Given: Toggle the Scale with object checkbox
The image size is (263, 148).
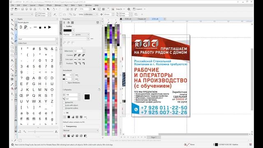Looking at the screenshot, I should tap(64, 105).
